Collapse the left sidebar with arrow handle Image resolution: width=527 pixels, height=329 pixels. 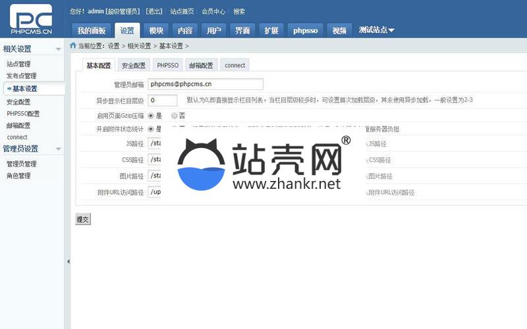pos(67,261)
